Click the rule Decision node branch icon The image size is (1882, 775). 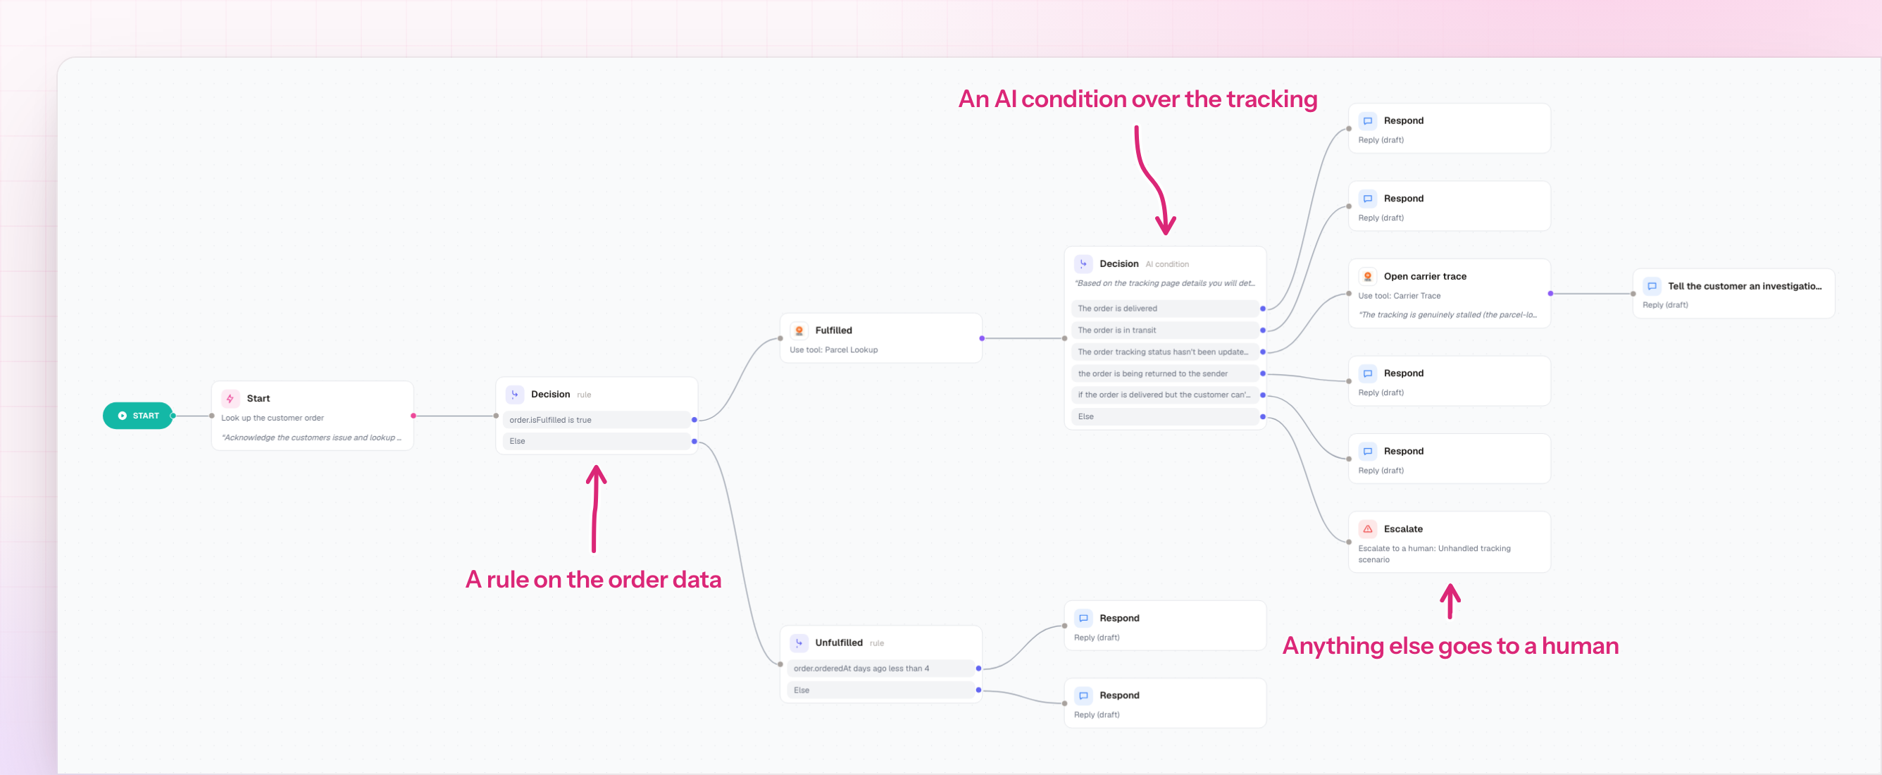click(514, 394)
